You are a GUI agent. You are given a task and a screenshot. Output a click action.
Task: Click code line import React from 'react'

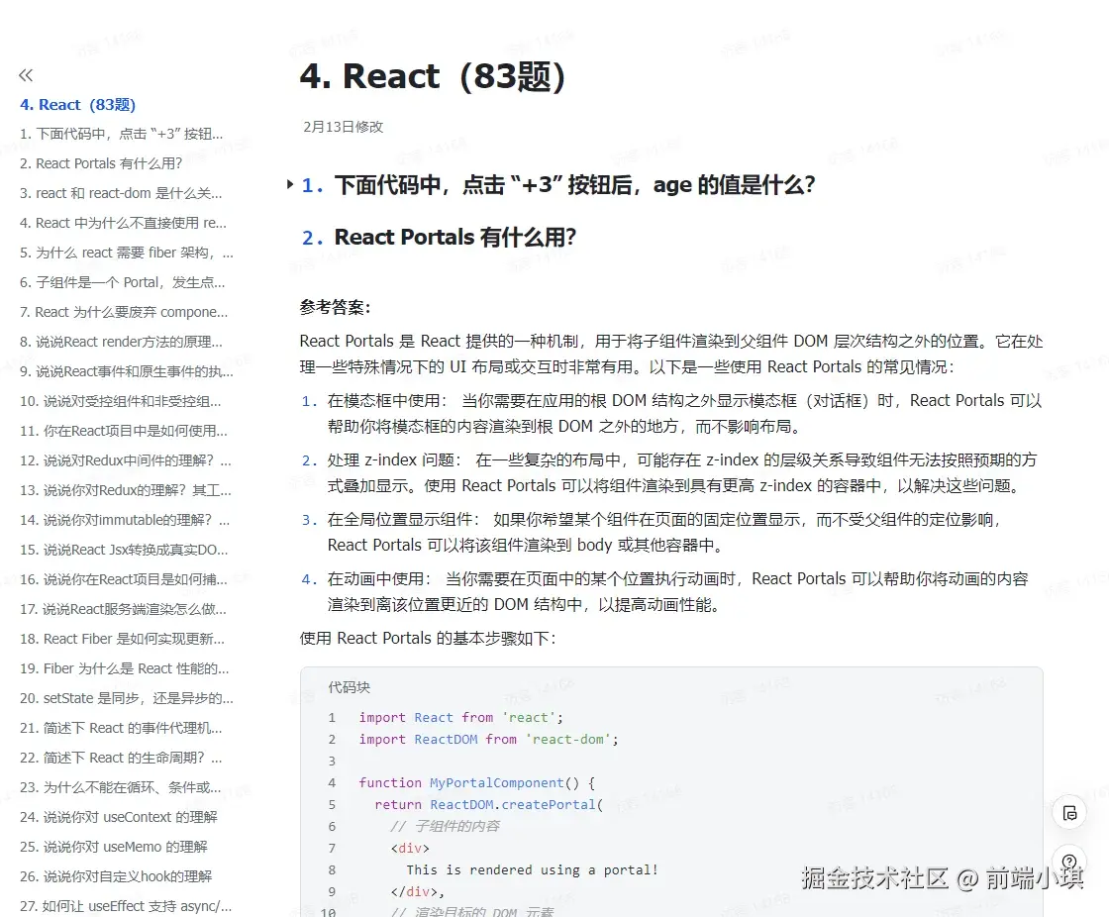460,718
